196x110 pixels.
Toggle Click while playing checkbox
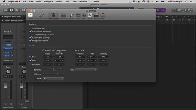30,37
